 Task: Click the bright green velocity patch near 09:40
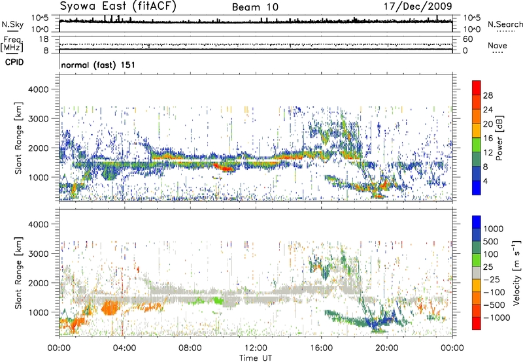[218, 301]
